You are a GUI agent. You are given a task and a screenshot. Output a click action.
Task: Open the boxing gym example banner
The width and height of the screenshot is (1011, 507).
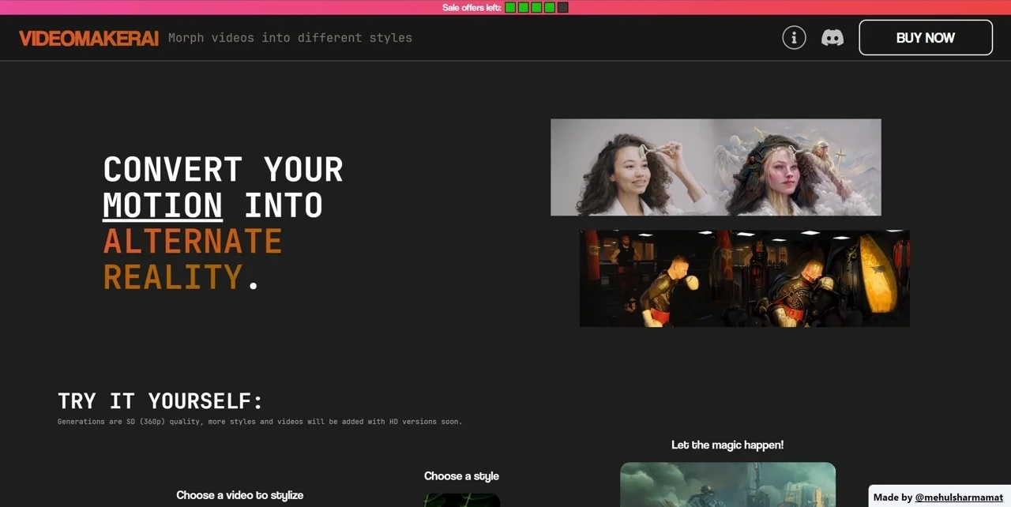click(x=744, y=278)
